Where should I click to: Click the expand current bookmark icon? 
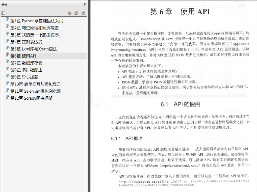click(x=83, y=13)
